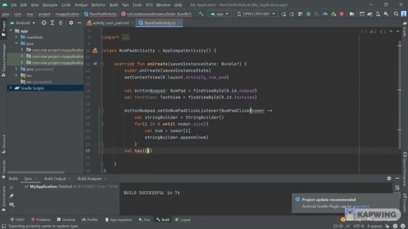Open the TODO tool window
408x229 pixels.
tap(17, 219)
